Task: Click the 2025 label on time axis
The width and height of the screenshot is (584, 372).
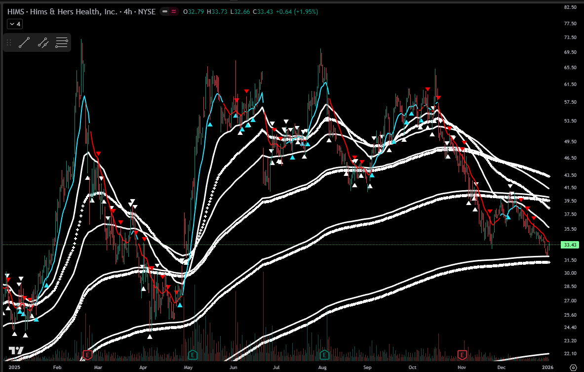Action: 14,367
